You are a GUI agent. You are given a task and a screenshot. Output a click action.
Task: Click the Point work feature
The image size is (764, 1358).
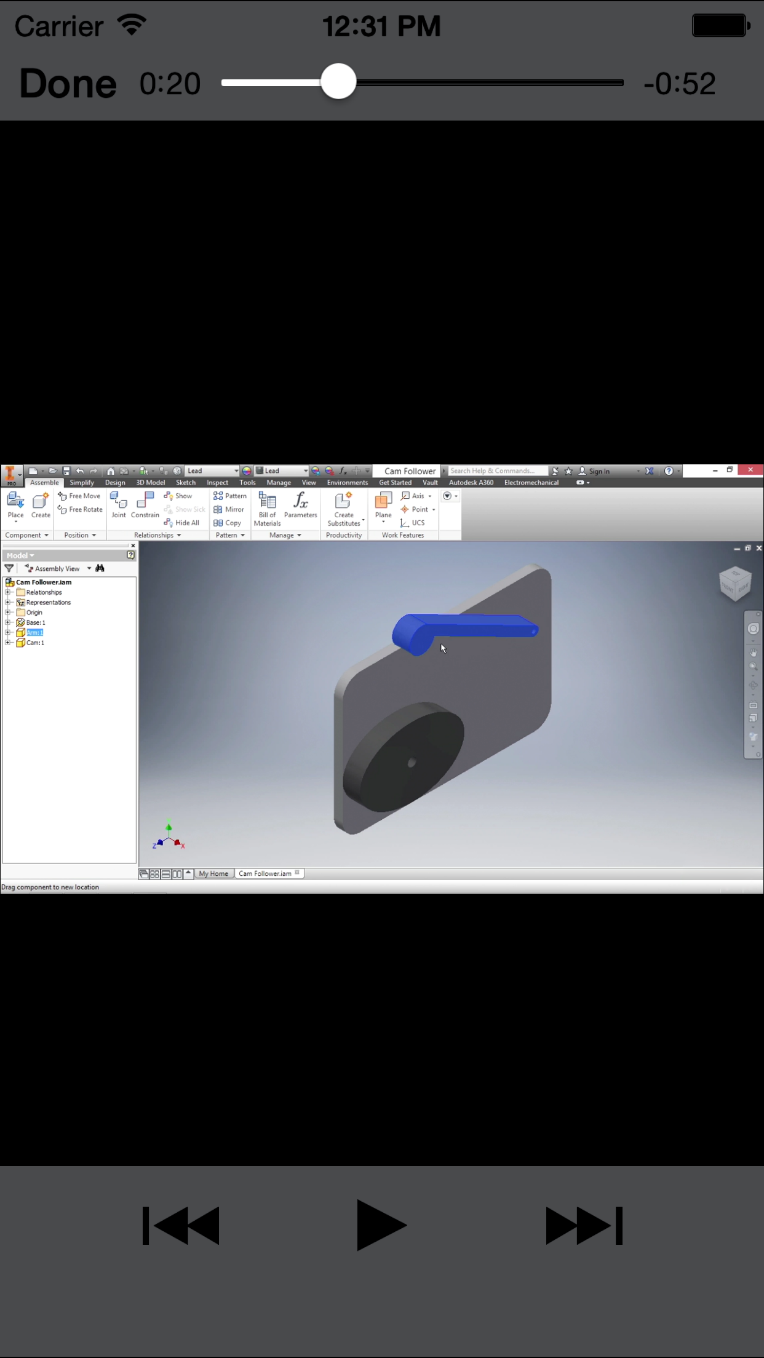[414, 509]
